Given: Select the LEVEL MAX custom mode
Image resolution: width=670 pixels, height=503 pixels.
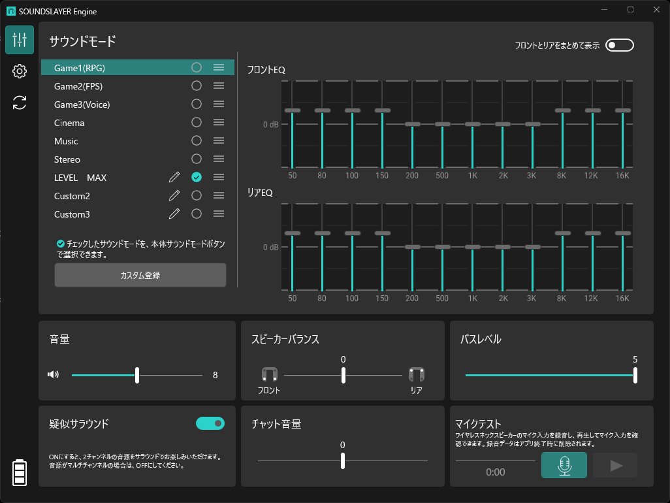Looking at the screenshot, I should 138,177.
